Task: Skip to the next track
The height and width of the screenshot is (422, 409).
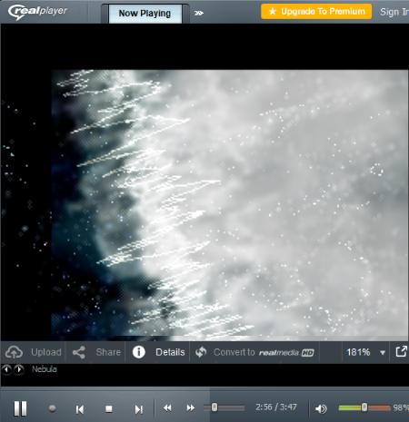Action: click(x=139, y=409)
